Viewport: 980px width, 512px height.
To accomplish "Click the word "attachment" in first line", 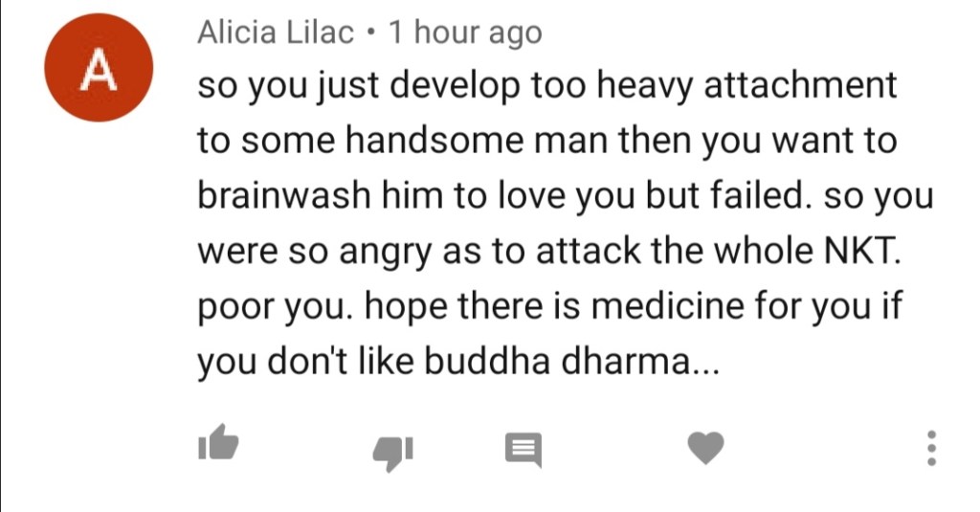I will pos(801,85).
